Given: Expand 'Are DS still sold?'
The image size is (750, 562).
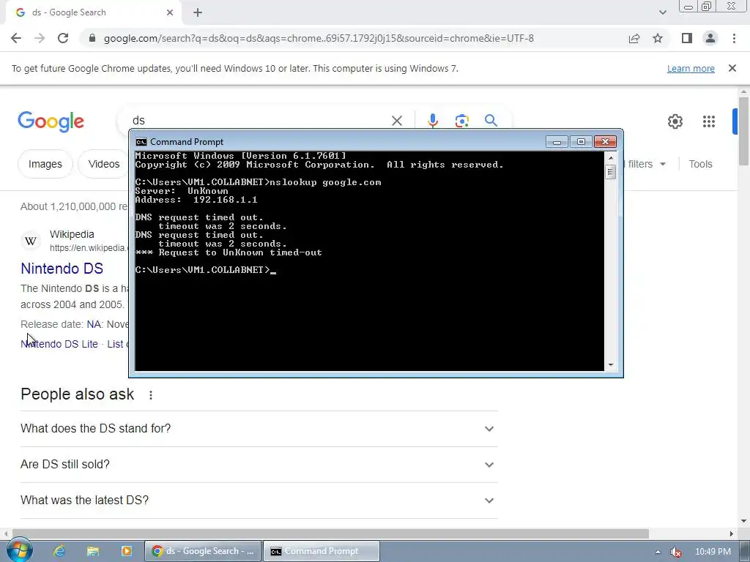Looking at the screenshot, I should [x=259, y=465].
